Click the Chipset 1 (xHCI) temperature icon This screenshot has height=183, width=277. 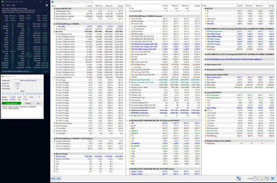(130, 172)
